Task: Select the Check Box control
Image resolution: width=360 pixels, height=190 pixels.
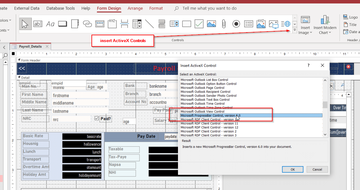Action: click(x=199, y=24)
